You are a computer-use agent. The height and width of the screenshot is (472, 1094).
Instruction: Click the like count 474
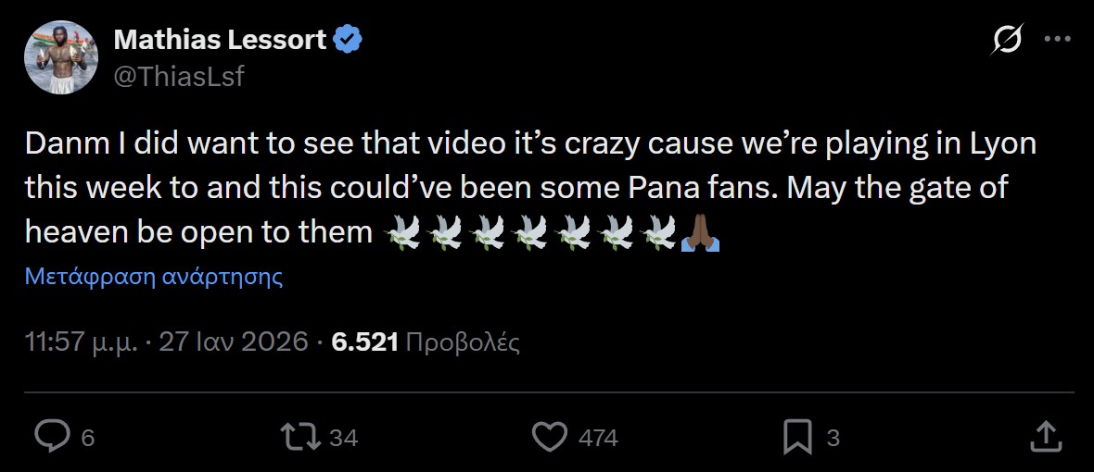598,438
